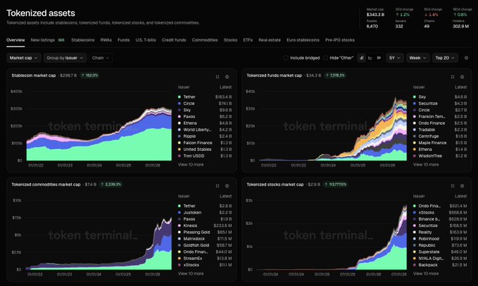
Task: Open the Week interval dropdown
Action: point(417,58)
